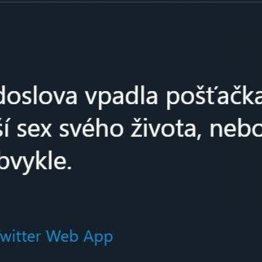Click the 'Web' word in source link
Image resolution: width=262 pixels, height=262 pixels.
point(62,236)
